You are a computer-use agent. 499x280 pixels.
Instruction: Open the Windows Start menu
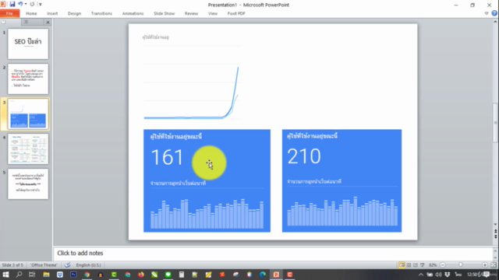5,275
